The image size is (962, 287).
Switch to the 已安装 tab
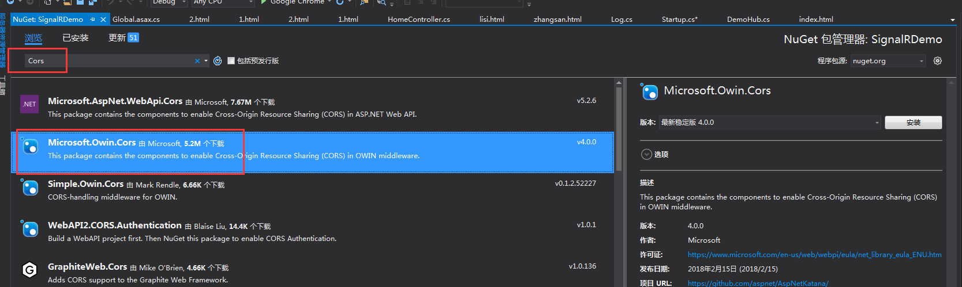coord(76,38)
